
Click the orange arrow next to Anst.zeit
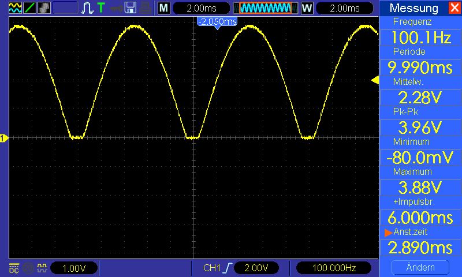point(388,233)
